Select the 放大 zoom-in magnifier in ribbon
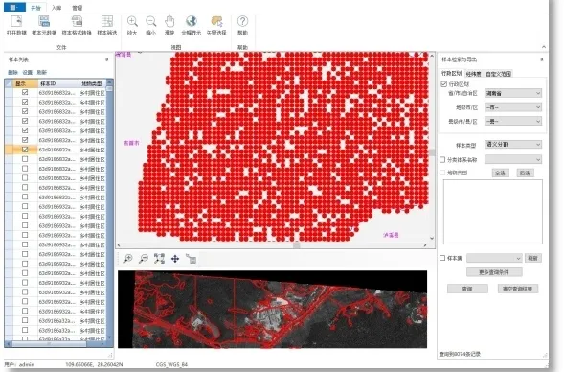The width and height of the screenshot is (564, 372). point(132,22)
